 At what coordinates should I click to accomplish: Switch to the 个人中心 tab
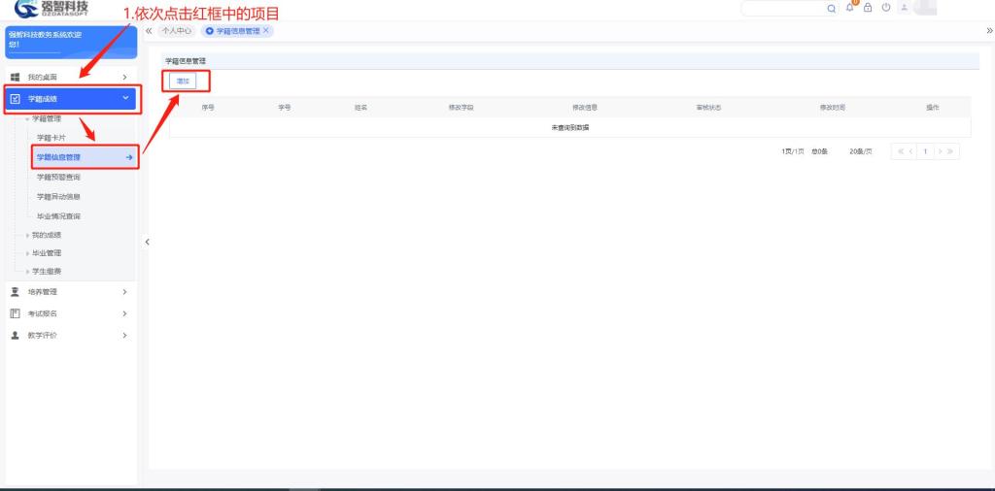tap(176, 31)
